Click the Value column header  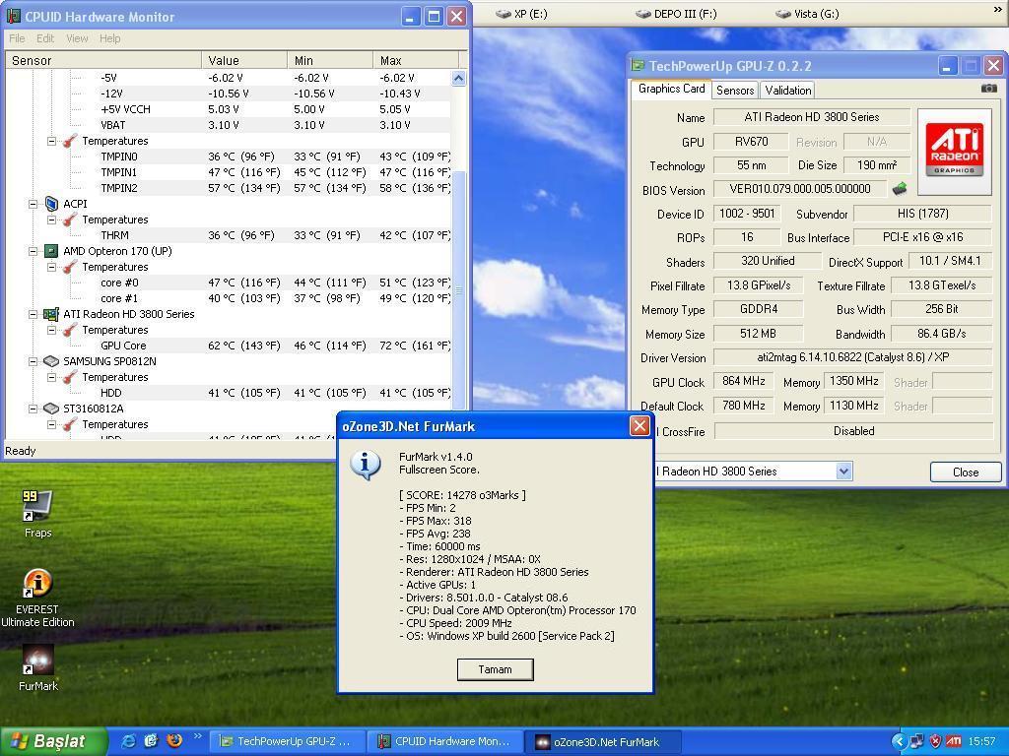click(x=244, y=60)
